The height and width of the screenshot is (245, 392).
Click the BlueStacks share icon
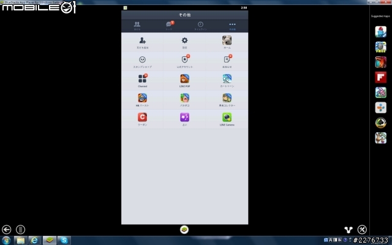tap(349, 230)
